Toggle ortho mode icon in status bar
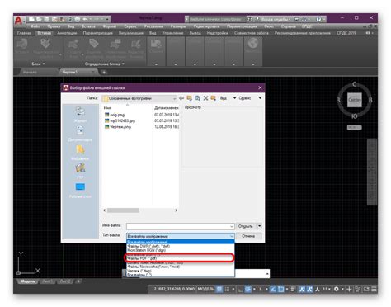This screenshot has width=391, height=307. point(240,289)
